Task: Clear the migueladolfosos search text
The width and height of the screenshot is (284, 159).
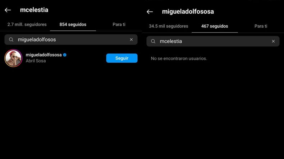Action: (x=131, y=39)
